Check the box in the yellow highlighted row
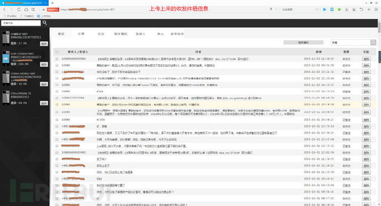 coord(57,104)
